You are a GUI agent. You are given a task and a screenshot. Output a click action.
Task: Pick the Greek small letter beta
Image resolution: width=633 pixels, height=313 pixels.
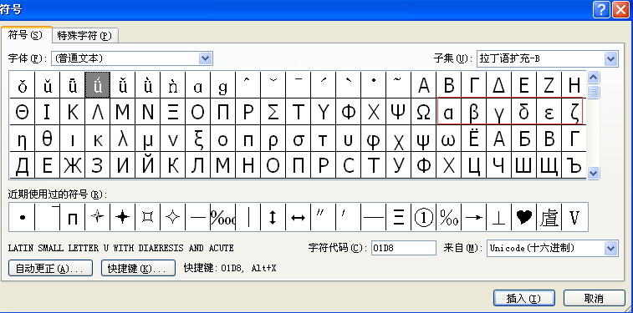point(473,112)
